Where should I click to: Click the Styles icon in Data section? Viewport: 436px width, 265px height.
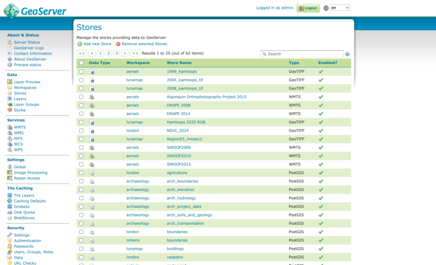click(10, 110)
